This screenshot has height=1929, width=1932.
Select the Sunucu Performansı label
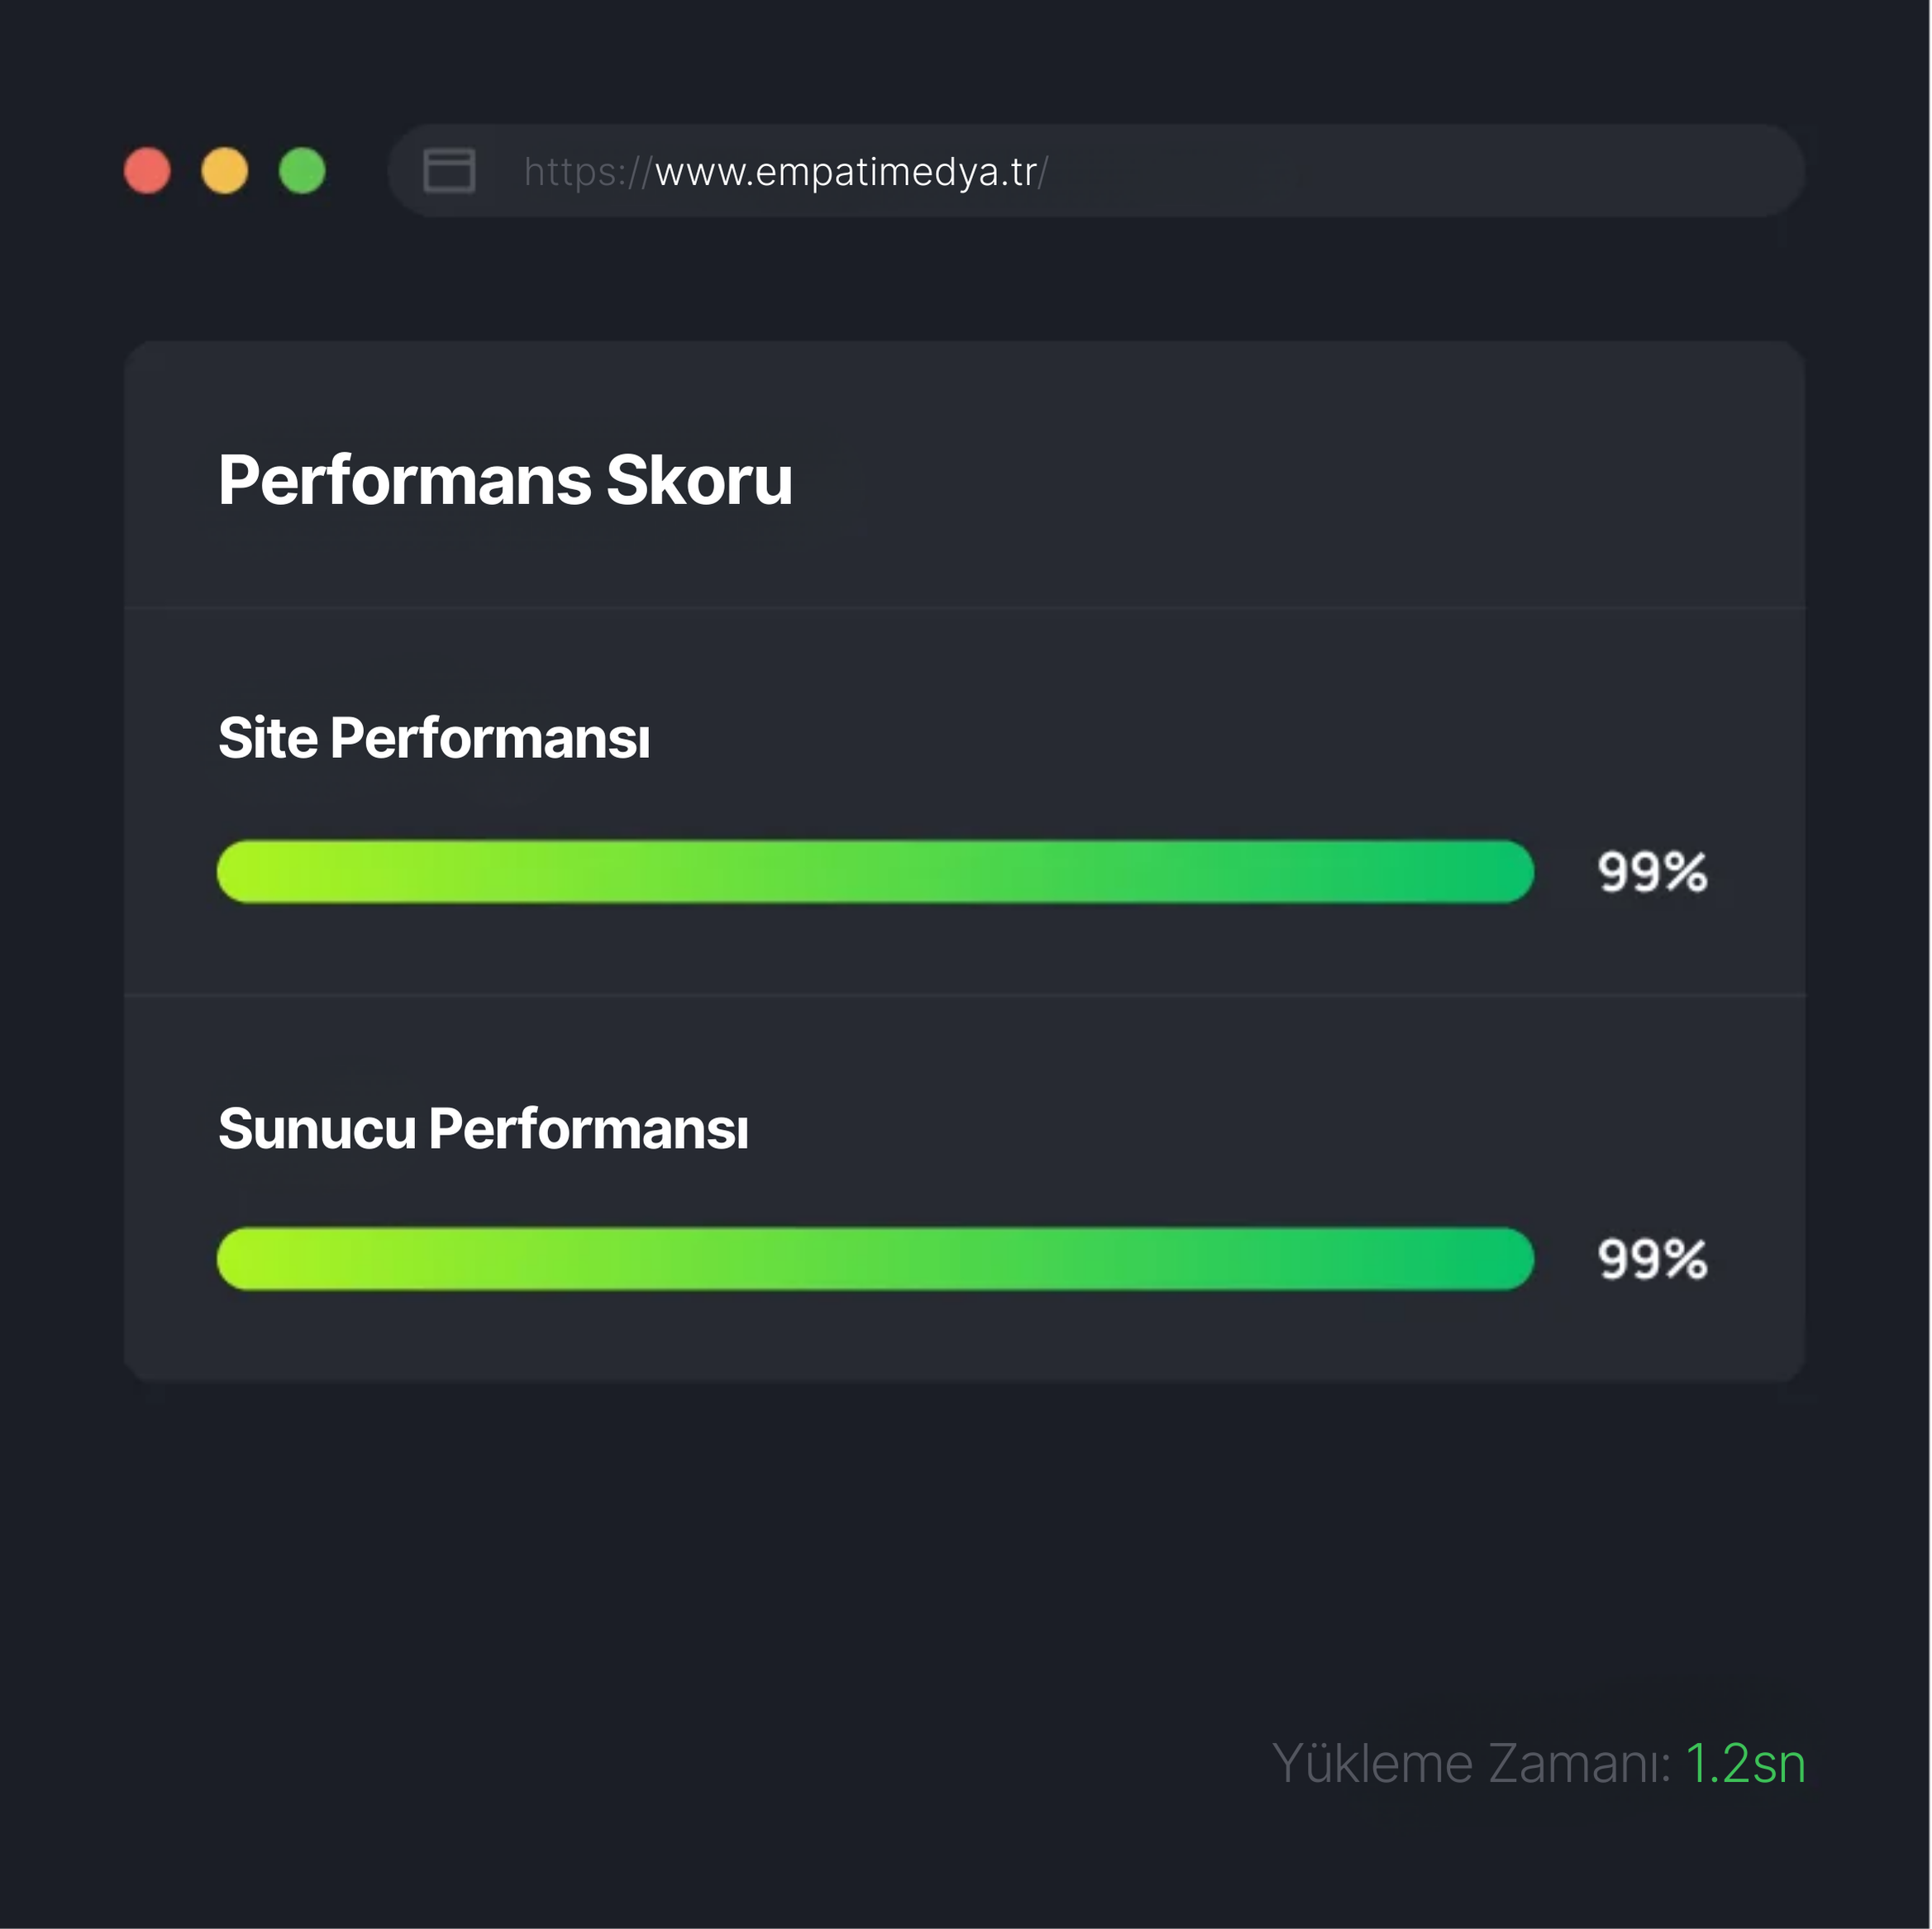point(483,1130)
